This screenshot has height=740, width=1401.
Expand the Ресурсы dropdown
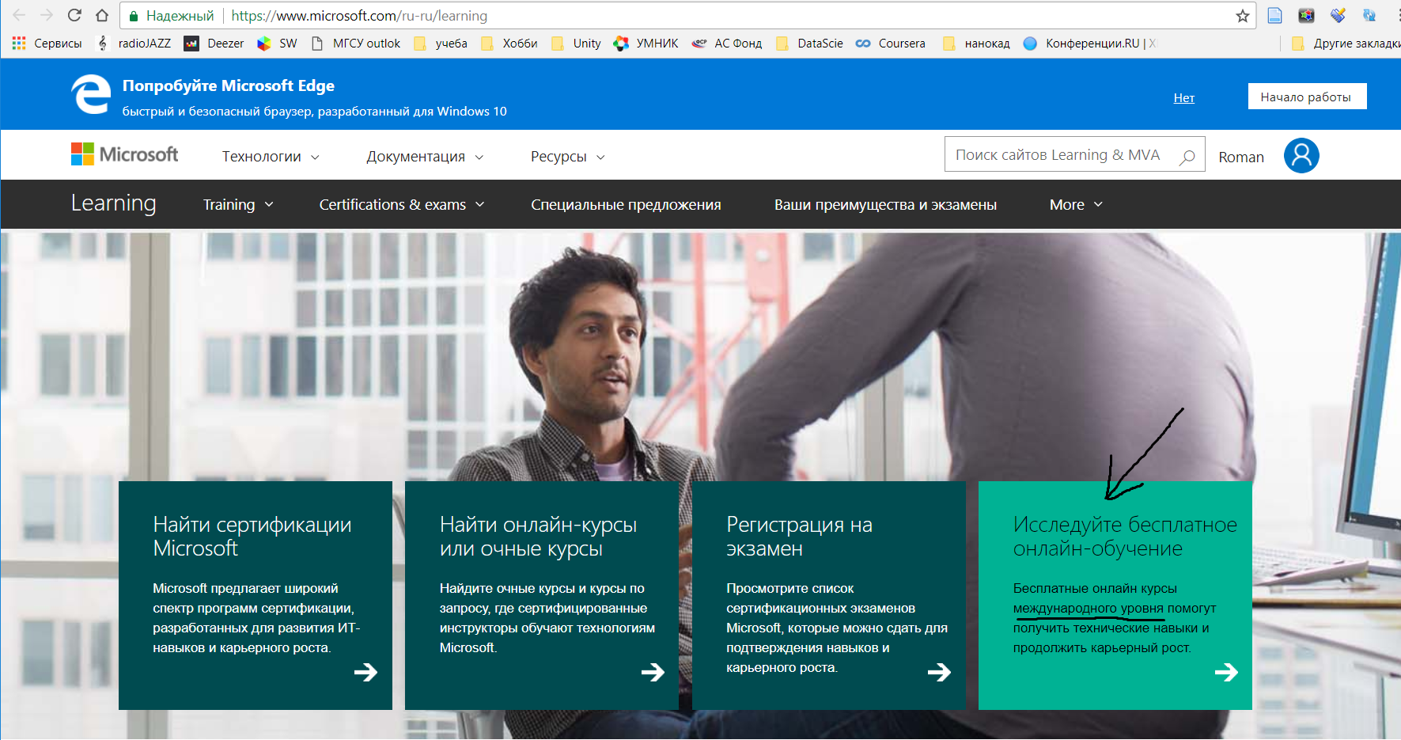568,157
